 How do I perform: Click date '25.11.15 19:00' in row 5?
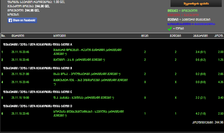pos(20,98)
